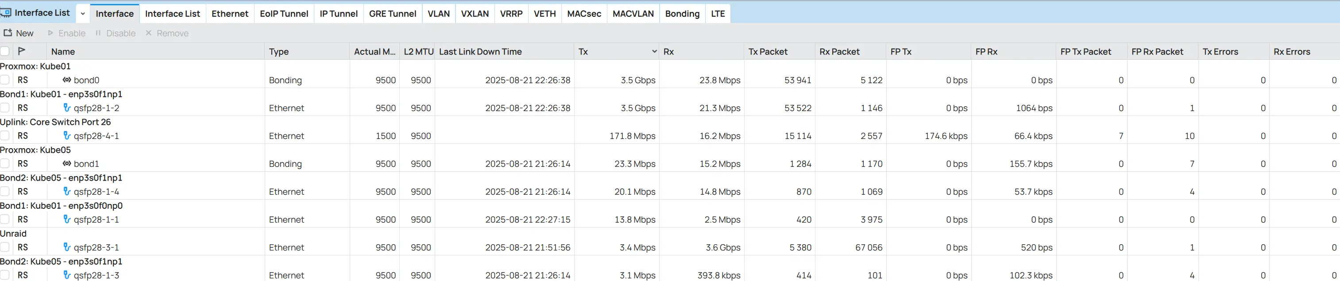Sort by the Last Link Down Time column
Viewport: 1340px width, 281px height.
[480, 51]
